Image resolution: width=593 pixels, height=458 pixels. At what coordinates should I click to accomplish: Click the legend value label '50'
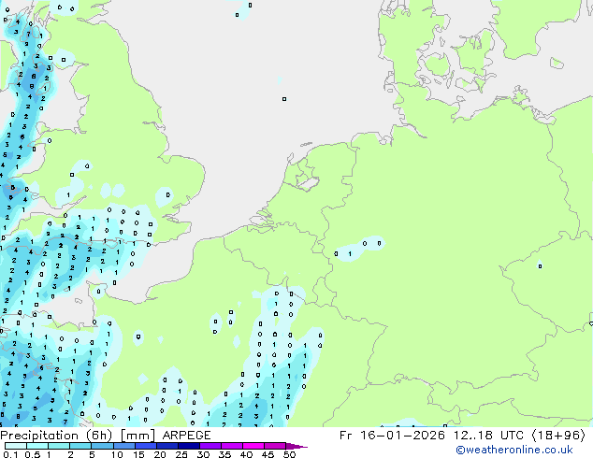click(289, 454)
